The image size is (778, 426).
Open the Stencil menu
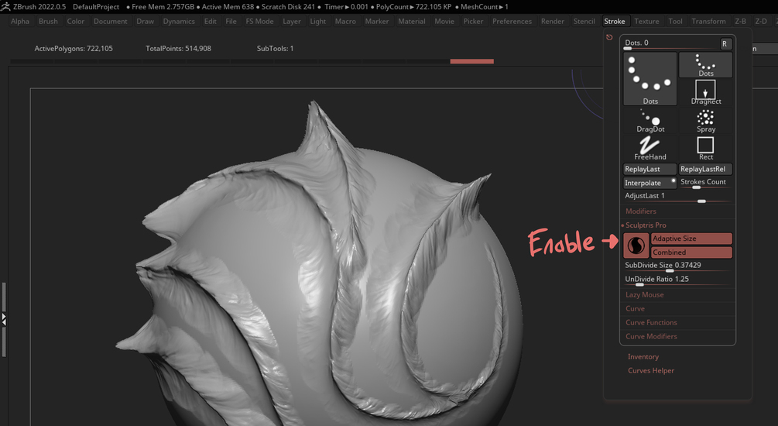pos(584,21)
